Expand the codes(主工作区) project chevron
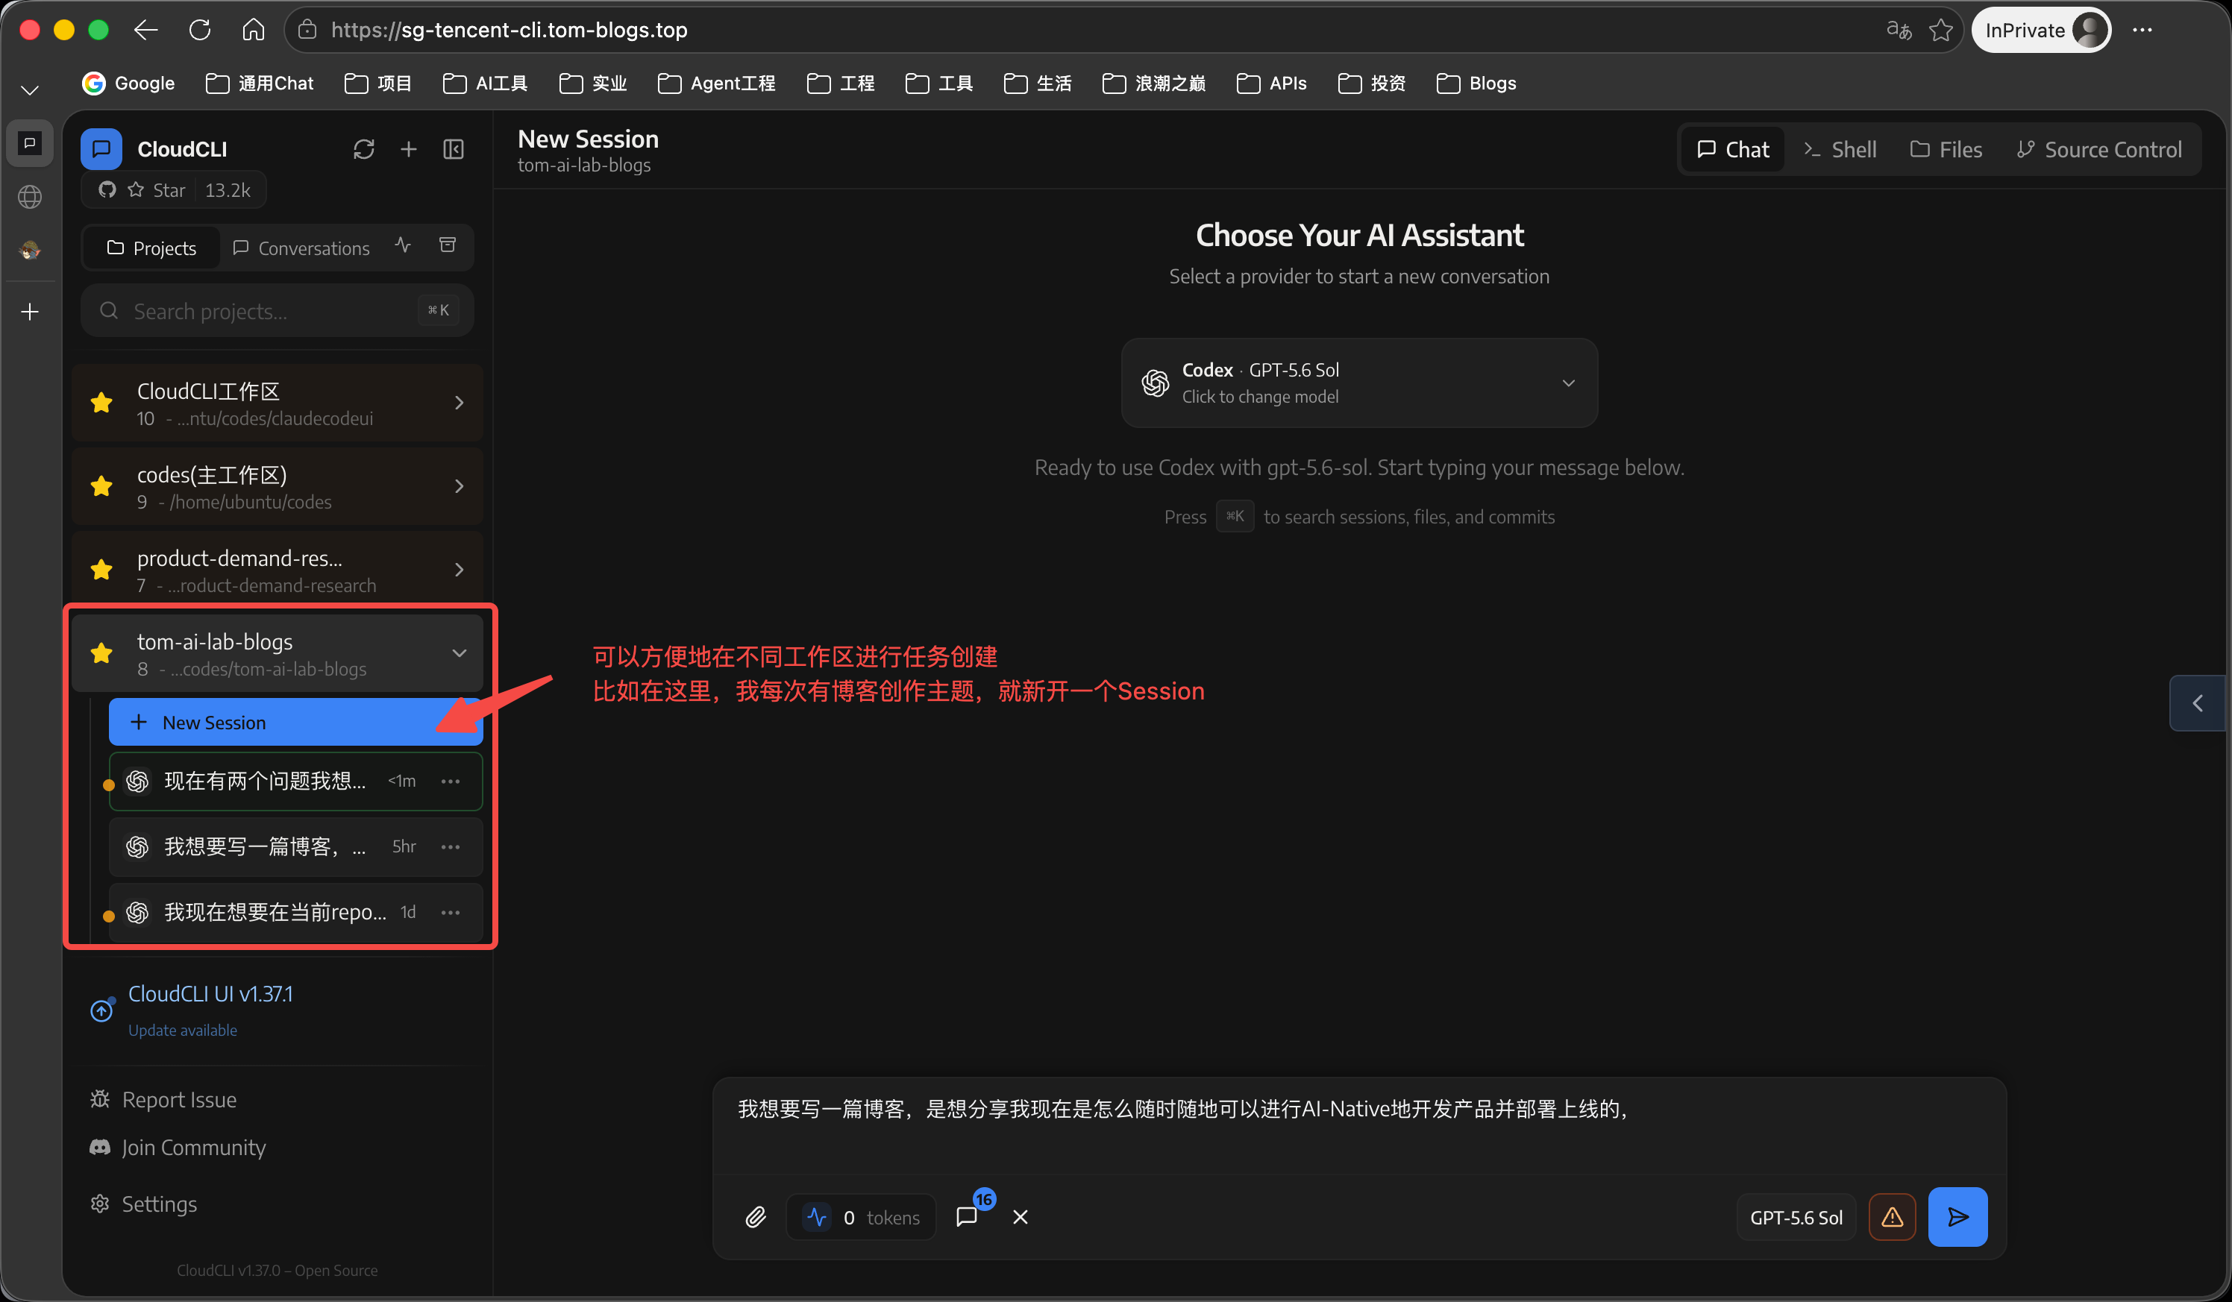The image size is (2232, 1302). point(459,486)
